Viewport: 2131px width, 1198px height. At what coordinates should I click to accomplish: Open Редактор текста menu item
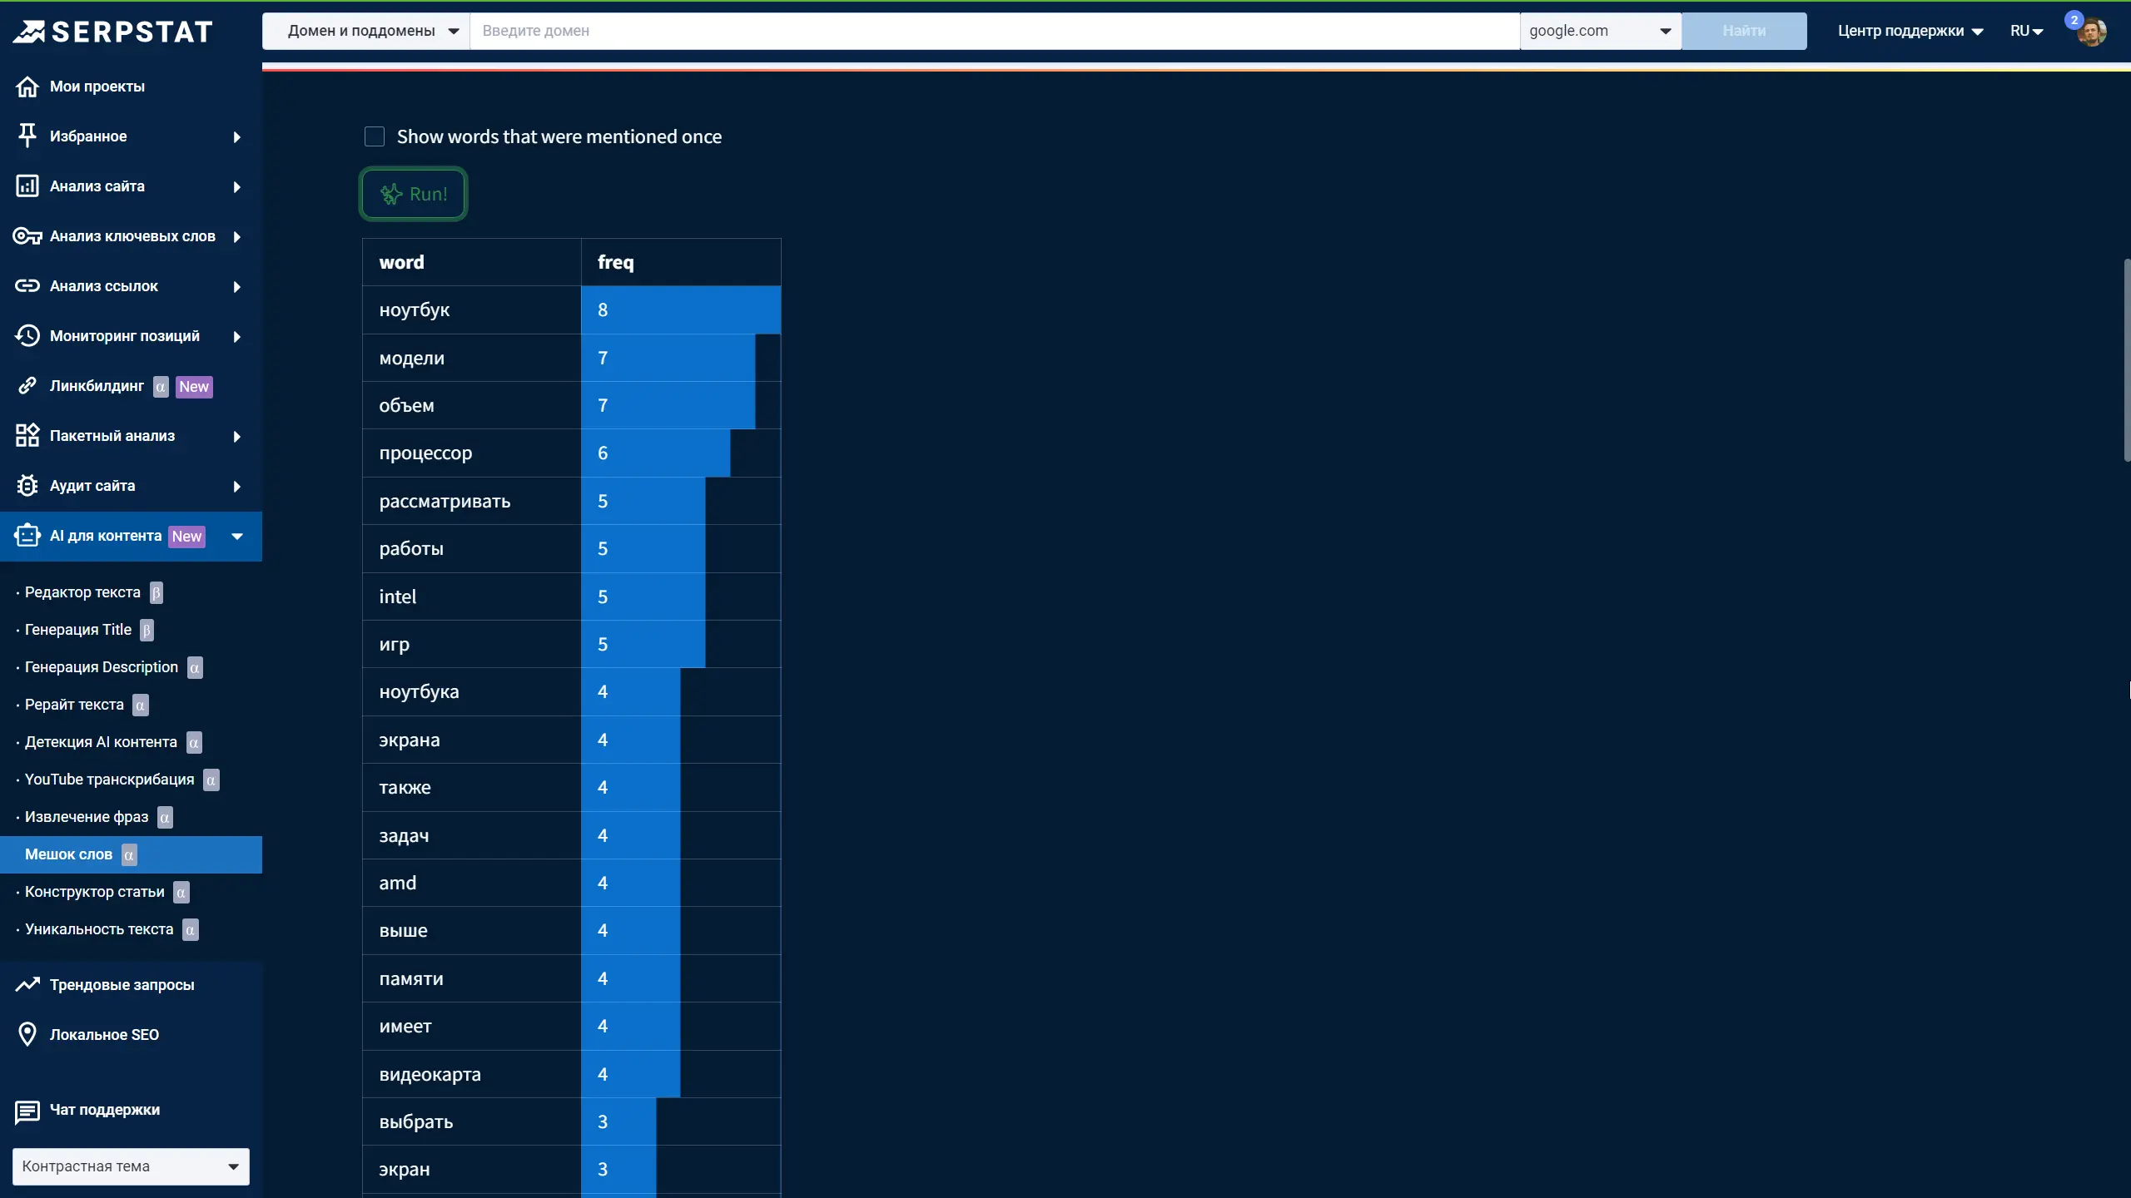coord(82,592)
